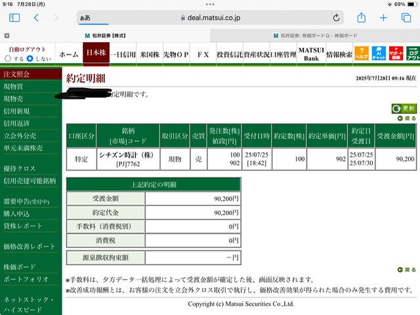This screenshot has height=315, width=420.
Task: Select auto logout 'する' radio button
Action: [8, 58]
